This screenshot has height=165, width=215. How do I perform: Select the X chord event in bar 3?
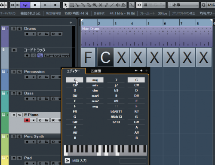[122, 57]
